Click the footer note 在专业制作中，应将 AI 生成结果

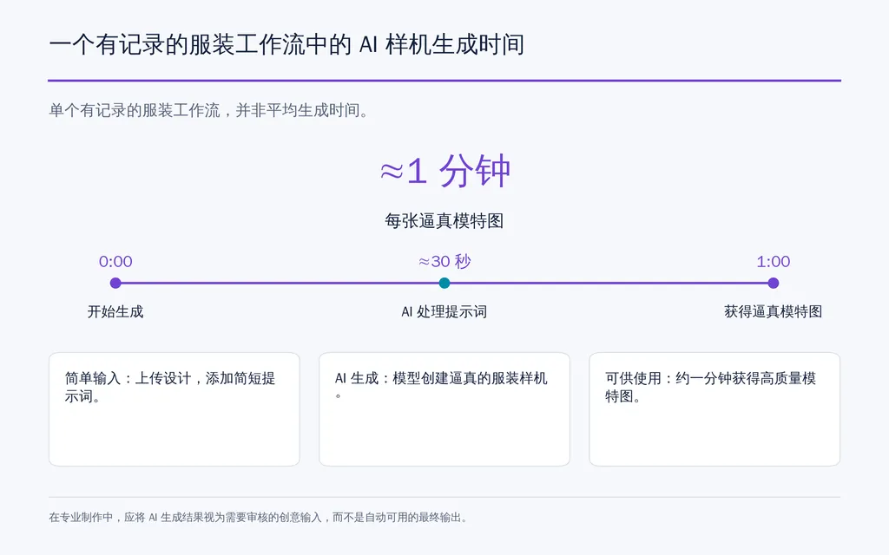(258, 517)
